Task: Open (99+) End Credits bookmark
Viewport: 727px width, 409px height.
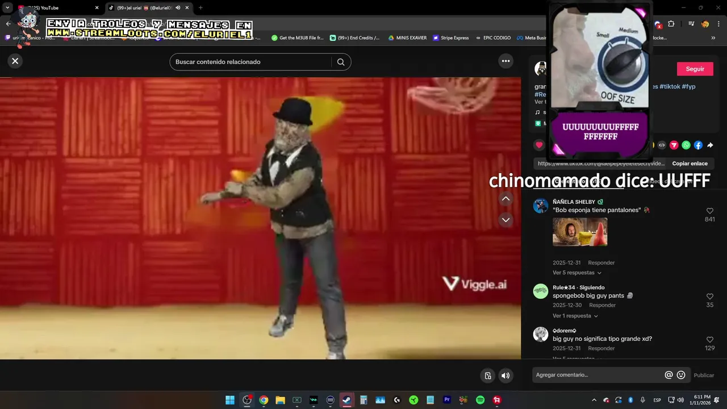Action: coord(355,38)
